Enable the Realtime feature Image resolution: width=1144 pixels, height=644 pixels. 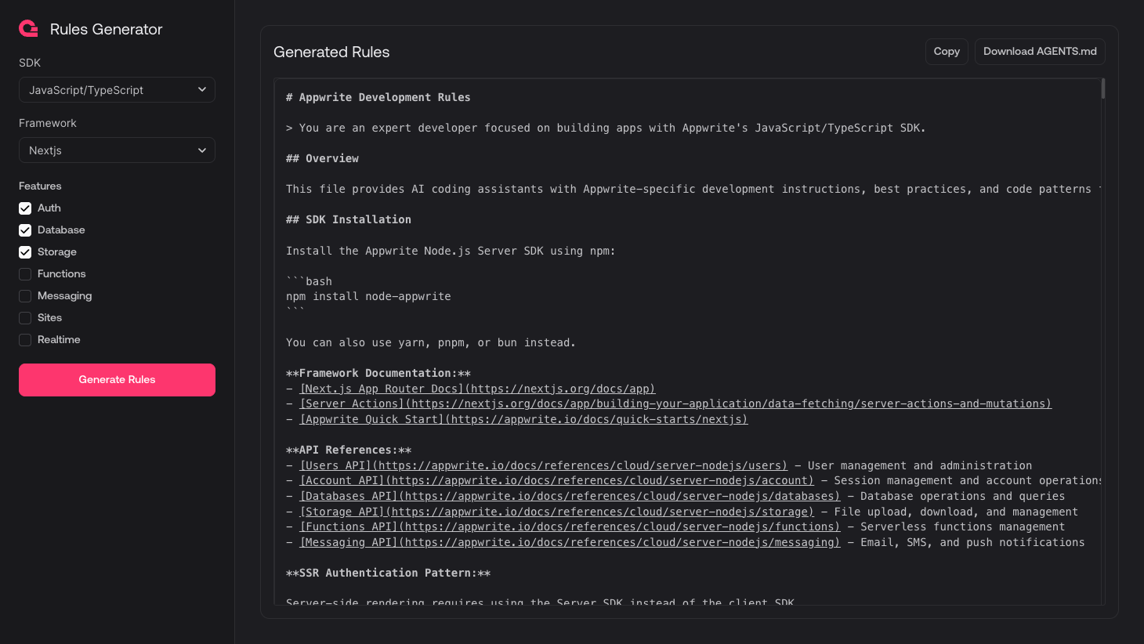pyautogui.click(x=24, y=339)
